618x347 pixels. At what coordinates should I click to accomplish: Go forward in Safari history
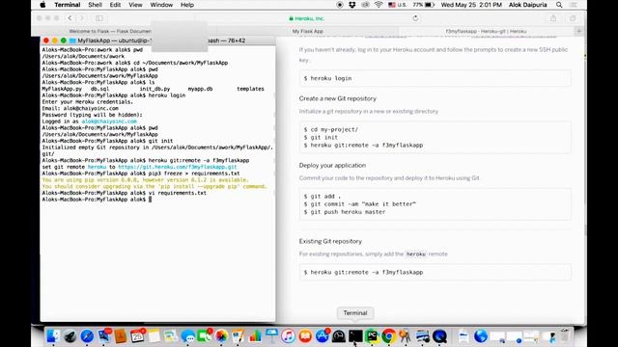82,18
